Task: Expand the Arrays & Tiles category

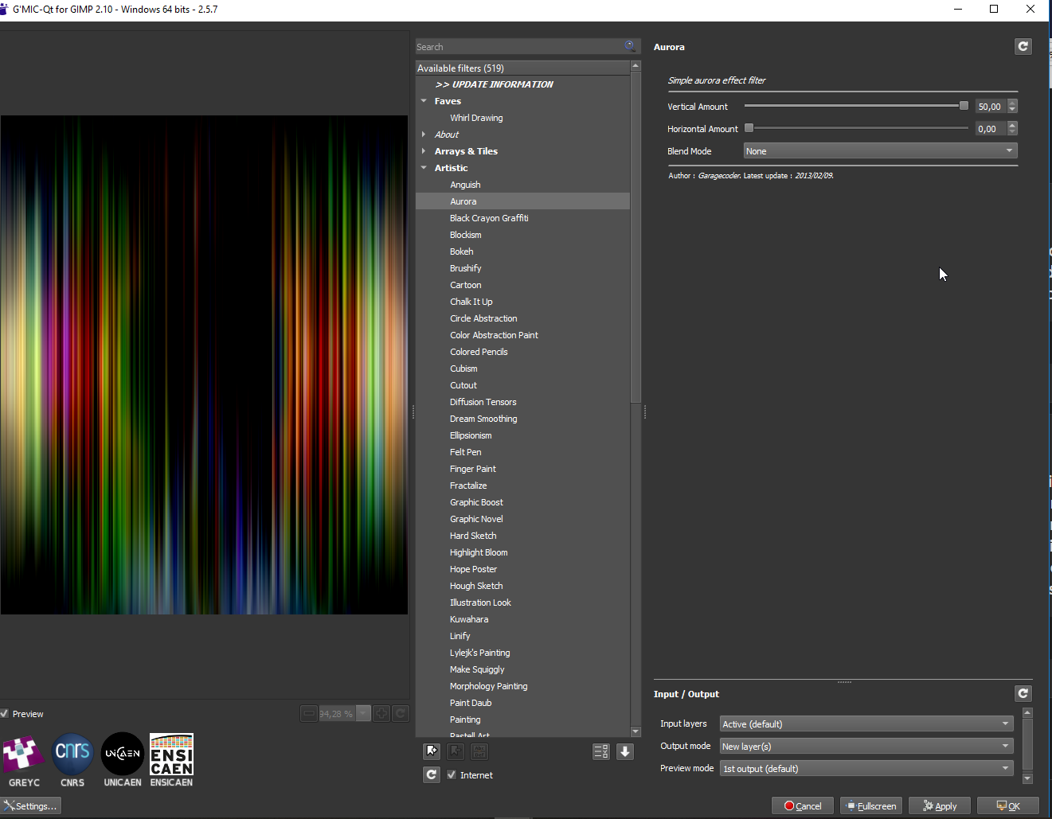Action: pyautogui.click(x=424, y=151)
